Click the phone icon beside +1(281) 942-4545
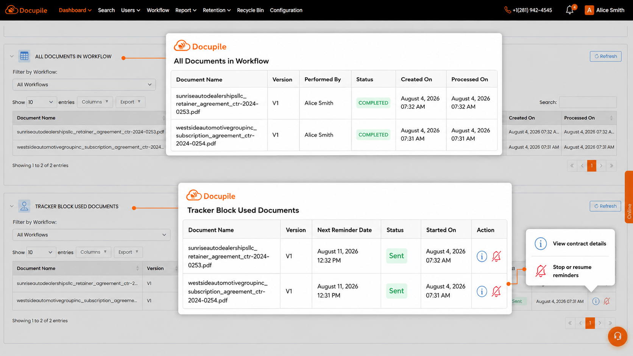 [507, 10]
